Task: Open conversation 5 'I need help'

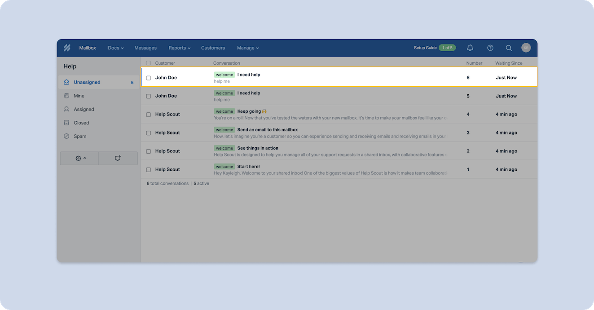Action: (x=339, y=96)
